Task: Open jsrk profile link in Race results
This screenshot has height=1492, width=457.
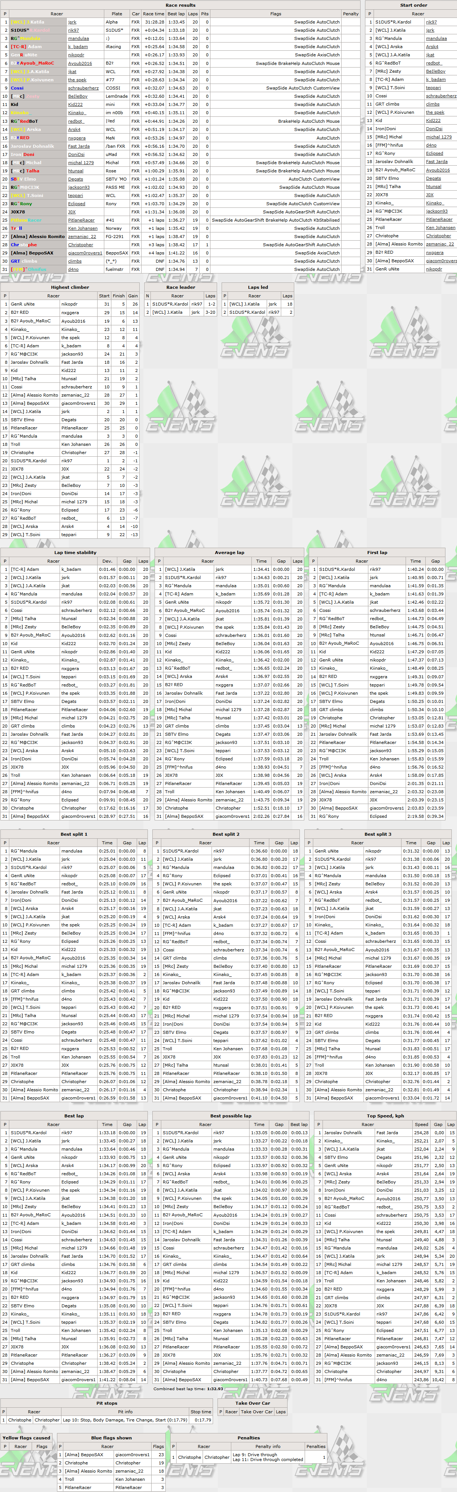Action: coord(72,22)
